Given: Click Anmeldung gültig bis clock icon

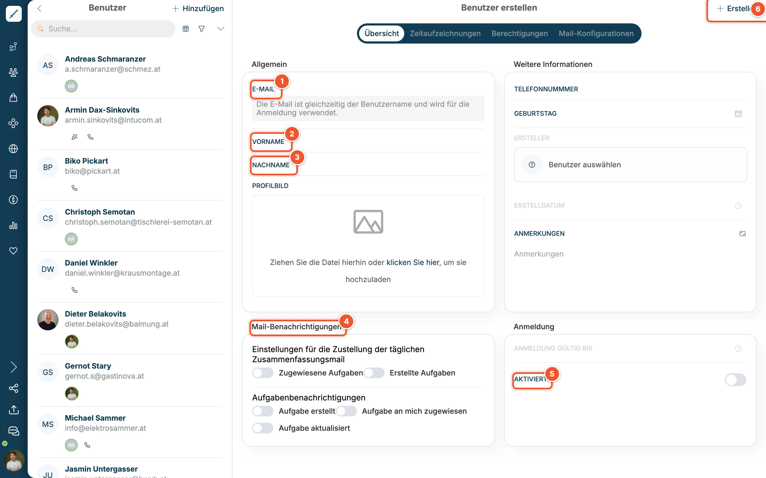Looking at the screenshot, I should point(738,348).
